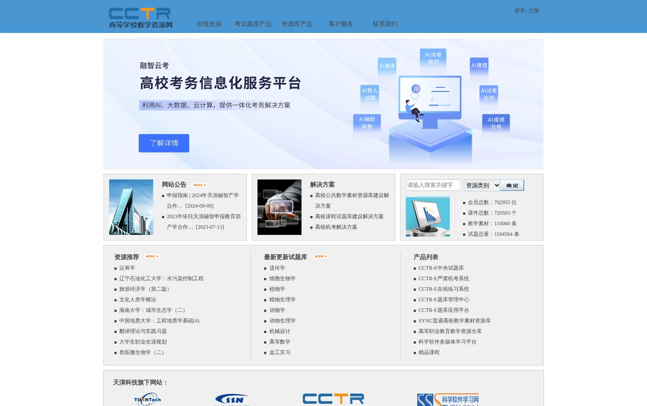Open 兽医微生物学（二） resource
The width and height of the screenshot is (647, 406).
tap(143, 352)
